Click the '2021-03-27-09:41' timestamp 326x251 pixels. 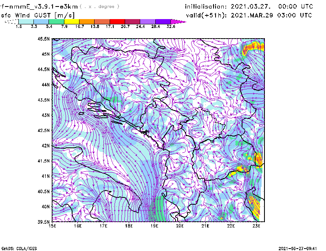[297, 249]
